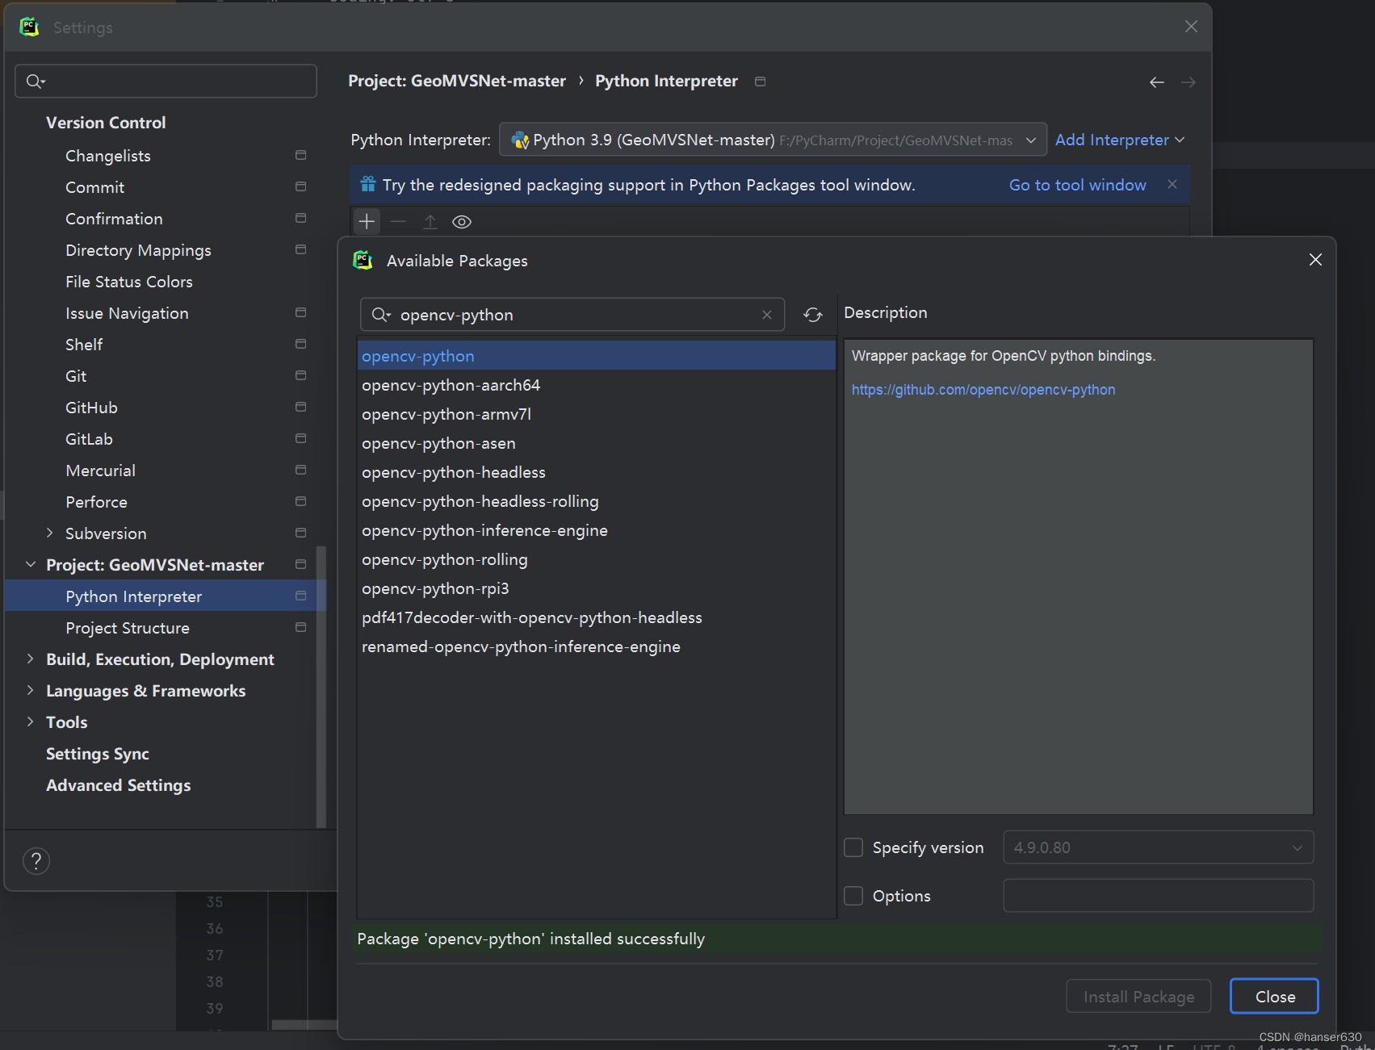Select renamed-opencv-python-inference-engine package
The width and height of the screenshot is (1375, 1050).
tap(597, 646)
